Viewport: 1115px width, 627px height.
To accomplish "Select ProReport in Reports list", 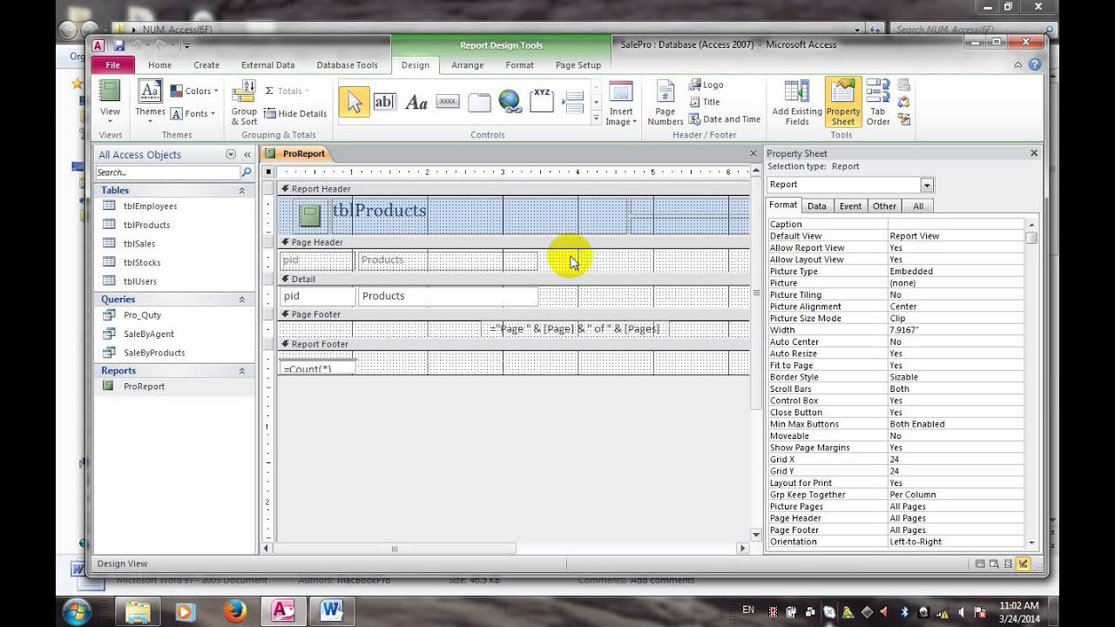I will click(x=144, y=387).
